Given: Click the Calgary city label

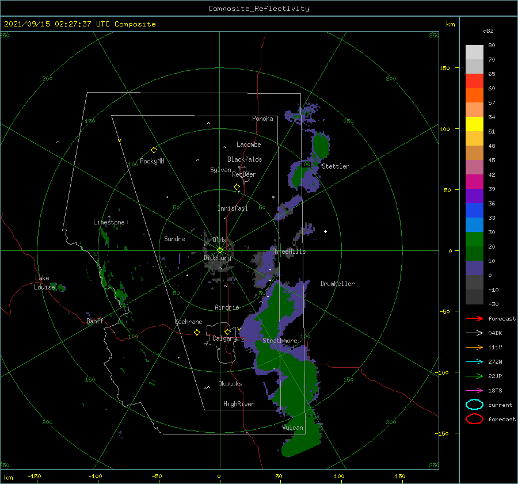Looking at the screenshot, I should coord(224,338).
